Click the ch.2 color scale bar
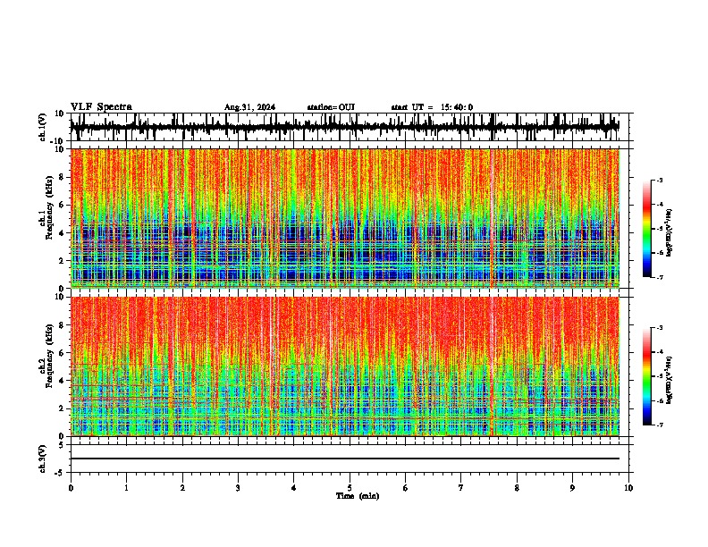This screenshot has width=708, height=547. (646, 376)
